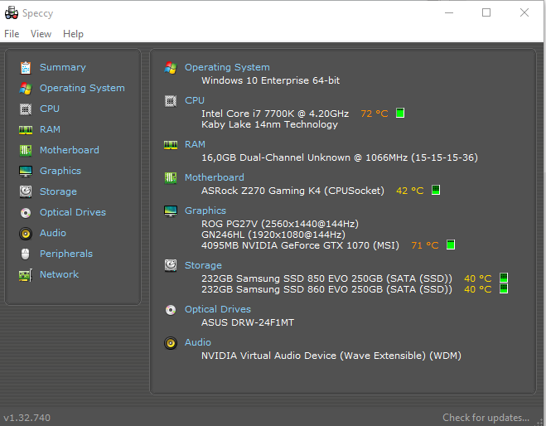Viewport: 546px width, 426px height.
Task: Open Optical Drives from the sidebar
Action: [x=73, y=212]
